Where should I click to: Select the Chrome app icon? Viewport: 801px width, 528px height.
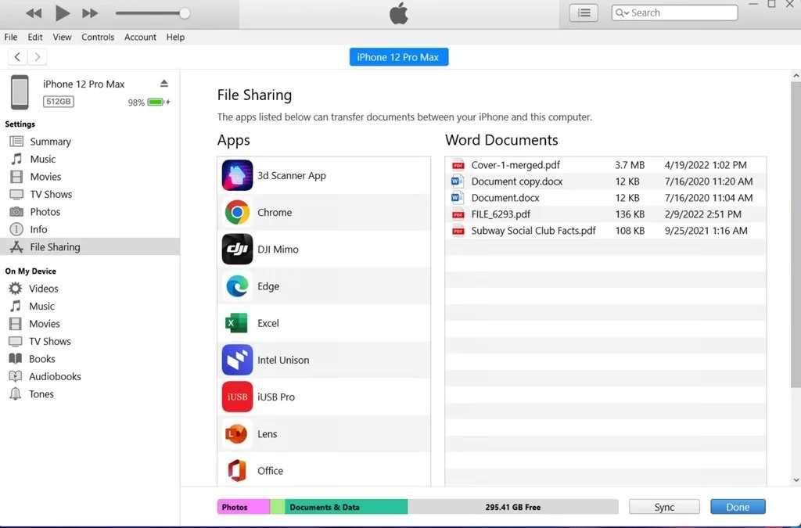237,212
